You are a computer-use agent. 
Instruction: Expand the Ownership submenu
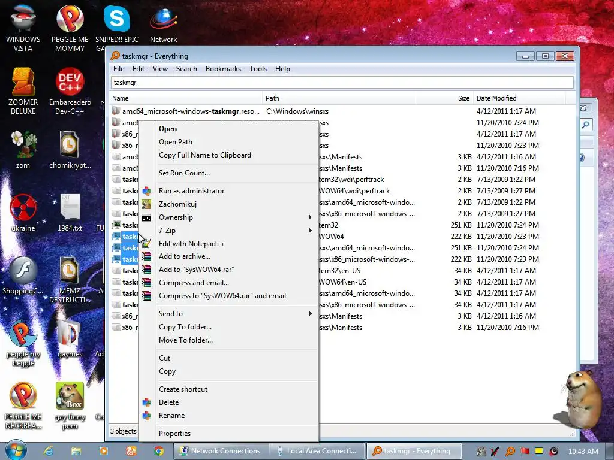point(228,217)
